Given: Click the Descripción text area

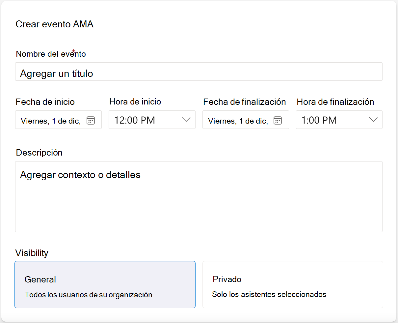Looking at the screenshot, I should pyautogui.click(x=199, y=196).
